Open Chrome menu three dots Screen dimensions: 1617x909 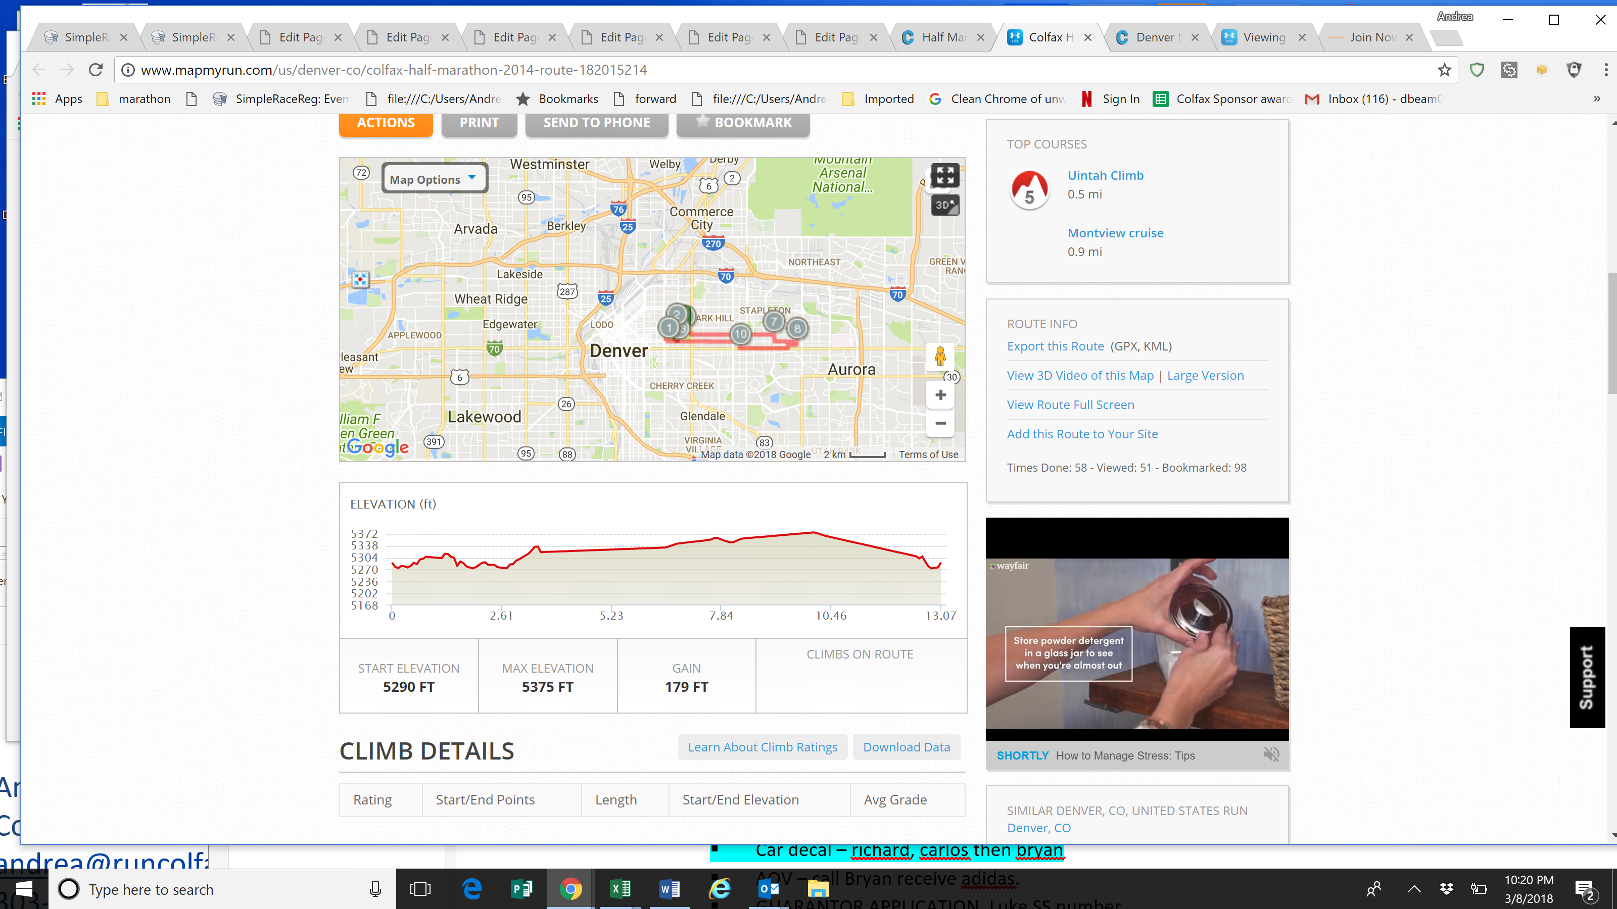1606,70
